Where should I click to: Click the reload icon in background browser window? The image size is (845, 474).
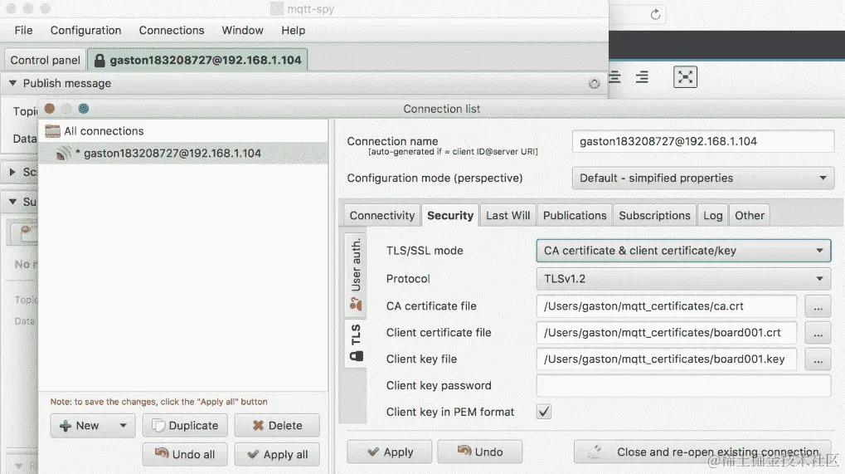point(655,15)
